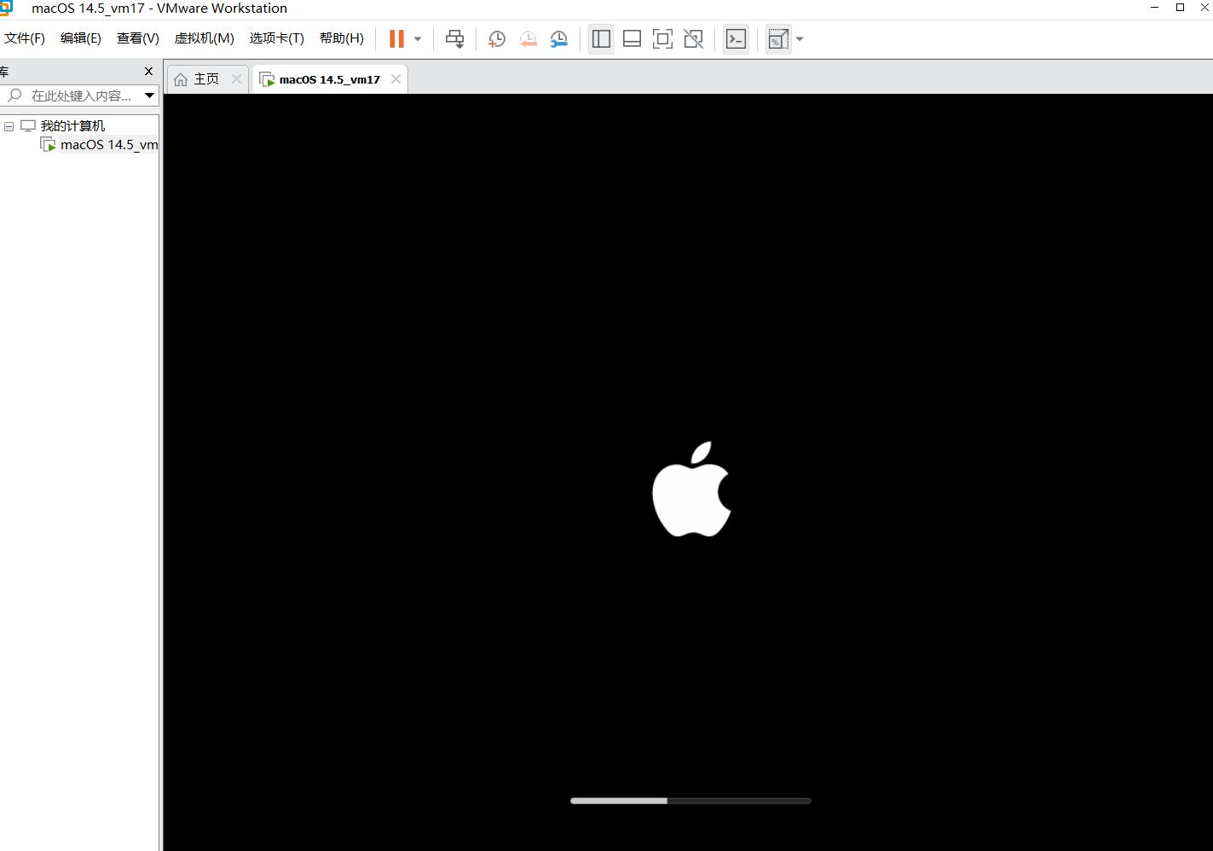This screenshot has width=1213, height=851.
Task: Open the 文件(F) menu
Action: pos(25,38)
